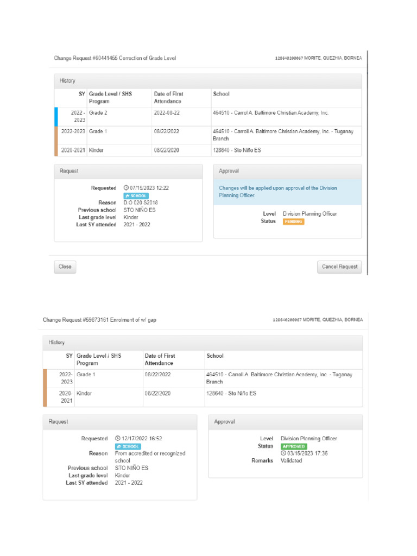The image size is (417, 556).
Task: Click the Carrol A. Baltimore Grade 2 school entry
Action: [270, 113]
